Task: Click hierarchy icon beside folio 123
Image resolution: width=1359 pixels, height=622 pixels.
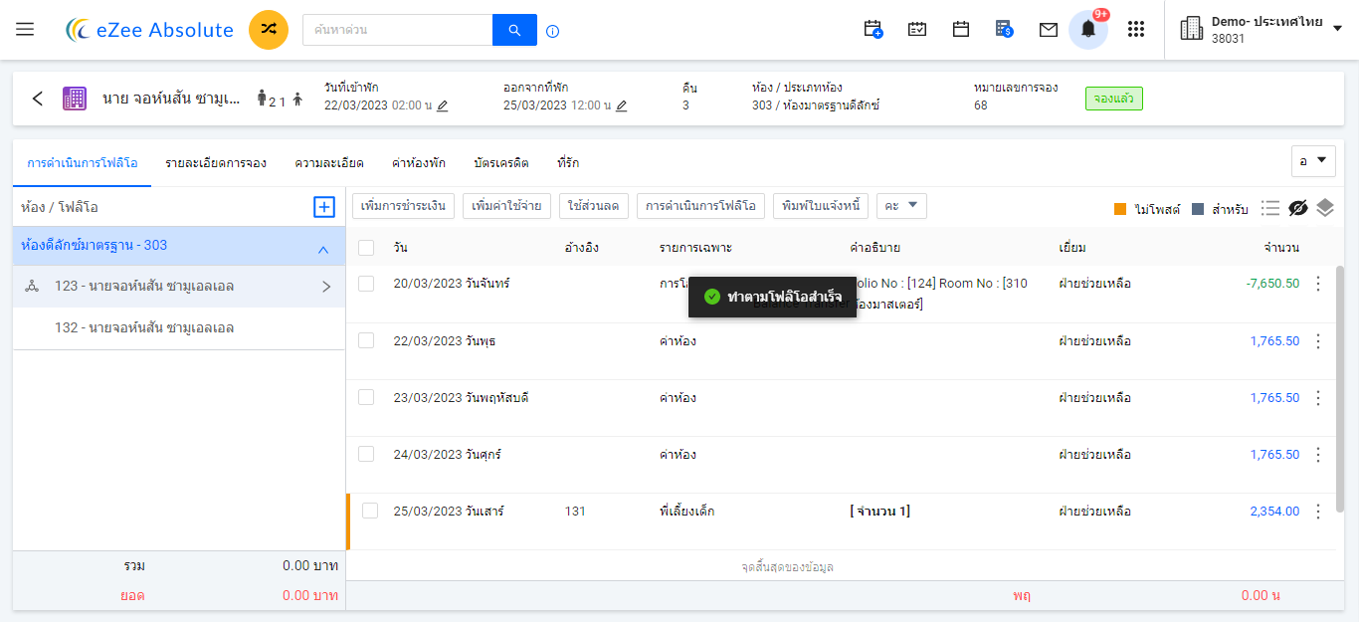Action: pos(32,287)
